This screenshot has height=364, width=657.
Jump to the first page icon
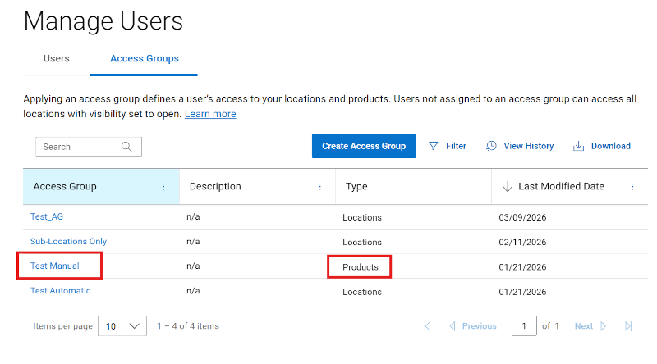tap(427, 326)
